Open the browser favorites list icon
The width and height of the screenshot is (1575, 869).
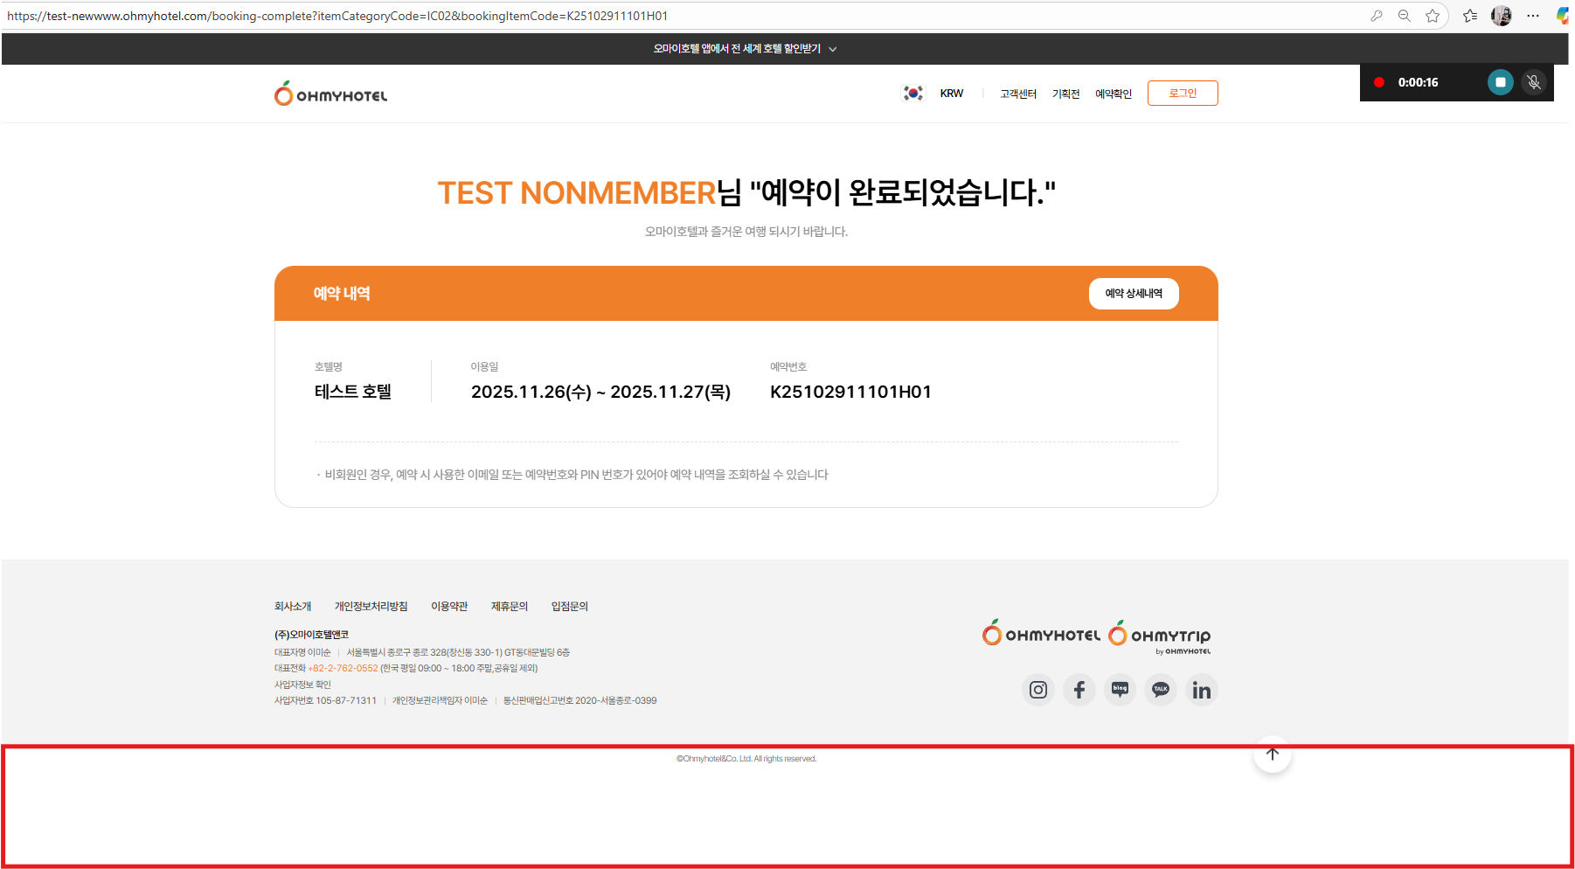point(1470,16)
